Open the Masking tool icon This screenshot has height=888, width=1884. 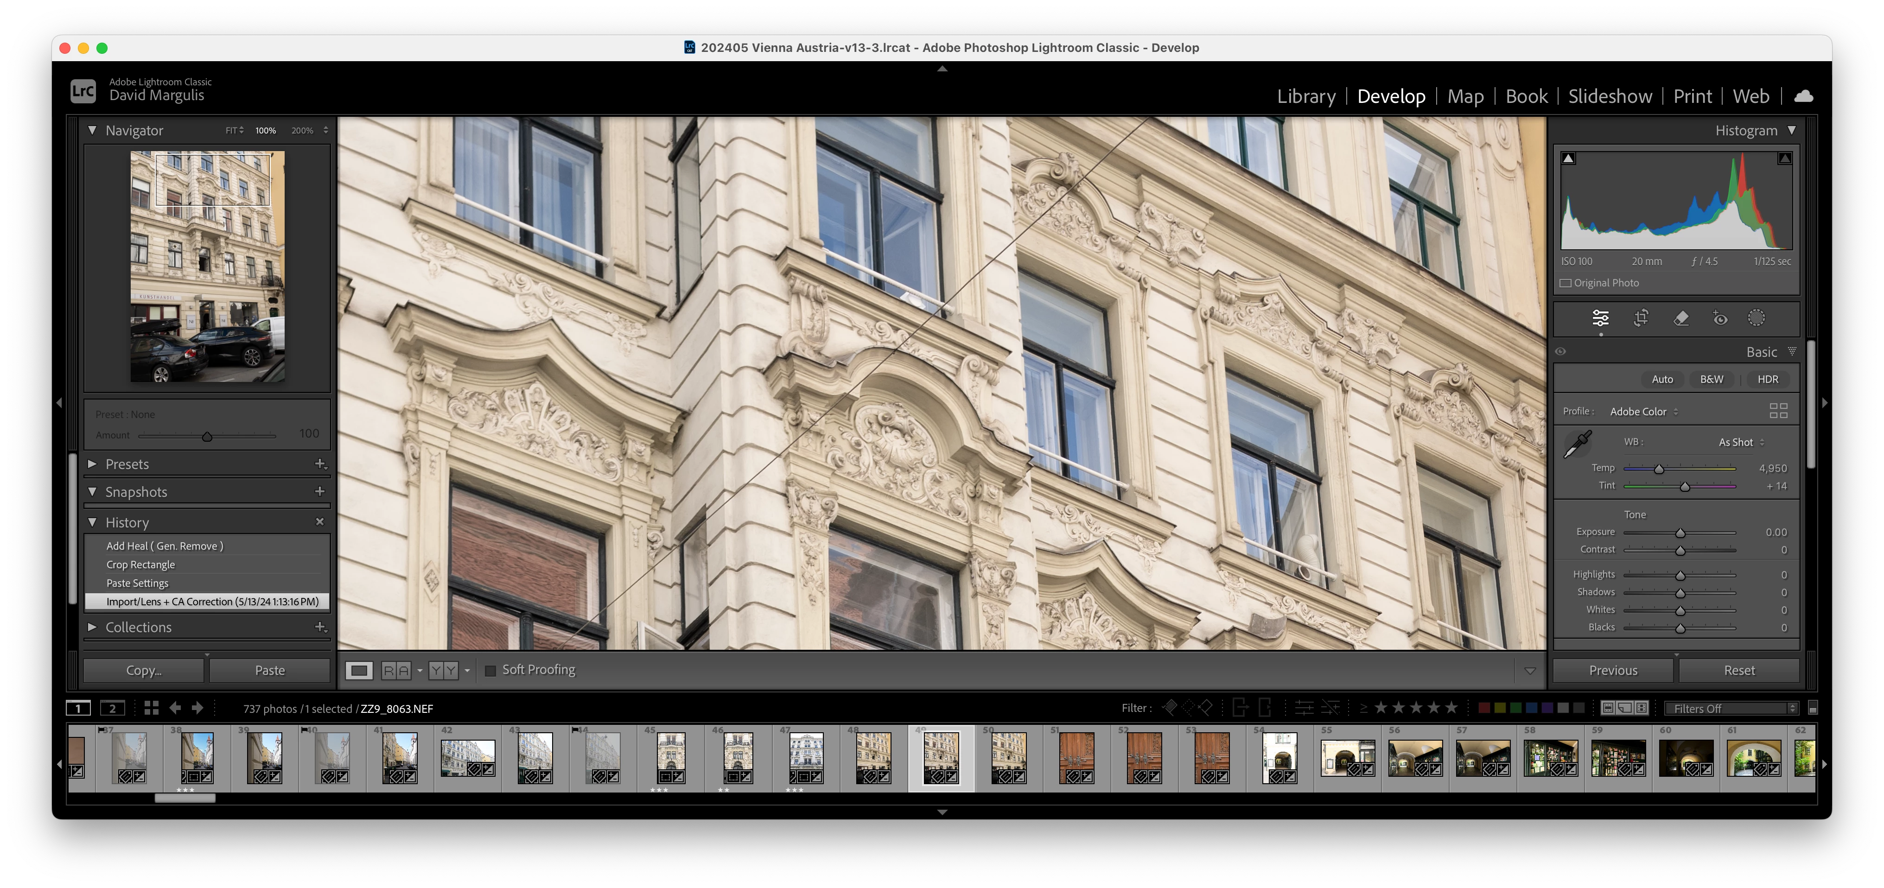1756,317
